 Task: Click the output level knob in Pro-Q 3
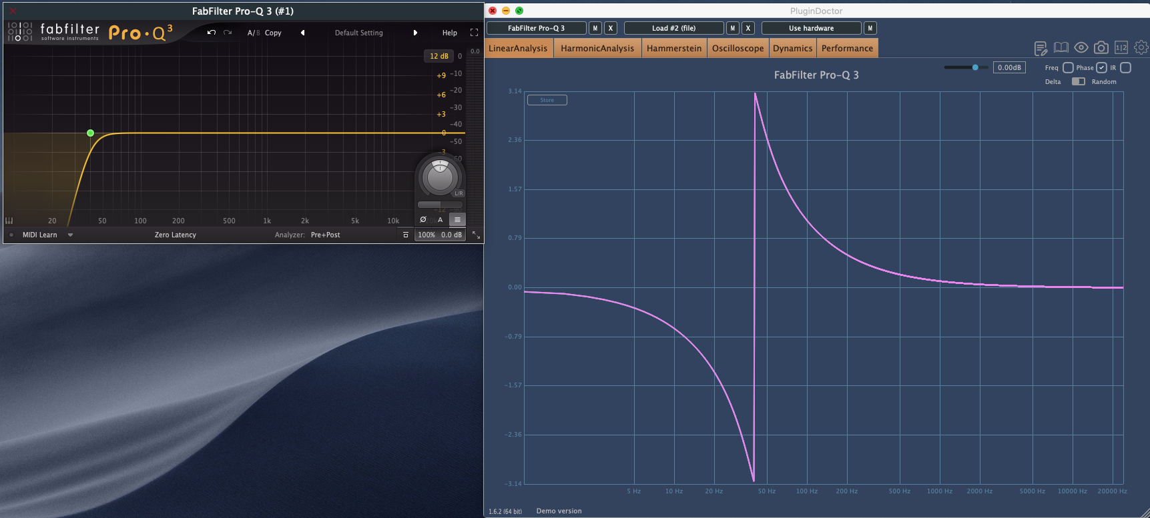click(440, 177)
